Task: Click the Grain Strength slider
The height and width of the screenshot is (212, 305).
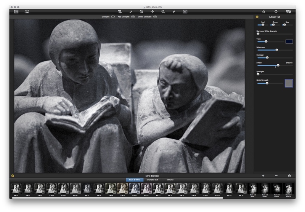Action: (x=270, y=83)
